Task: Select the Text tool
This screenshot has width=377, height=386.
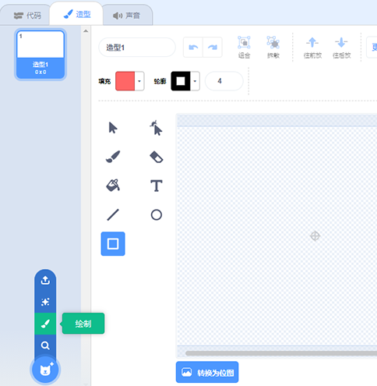Action: 157,186
